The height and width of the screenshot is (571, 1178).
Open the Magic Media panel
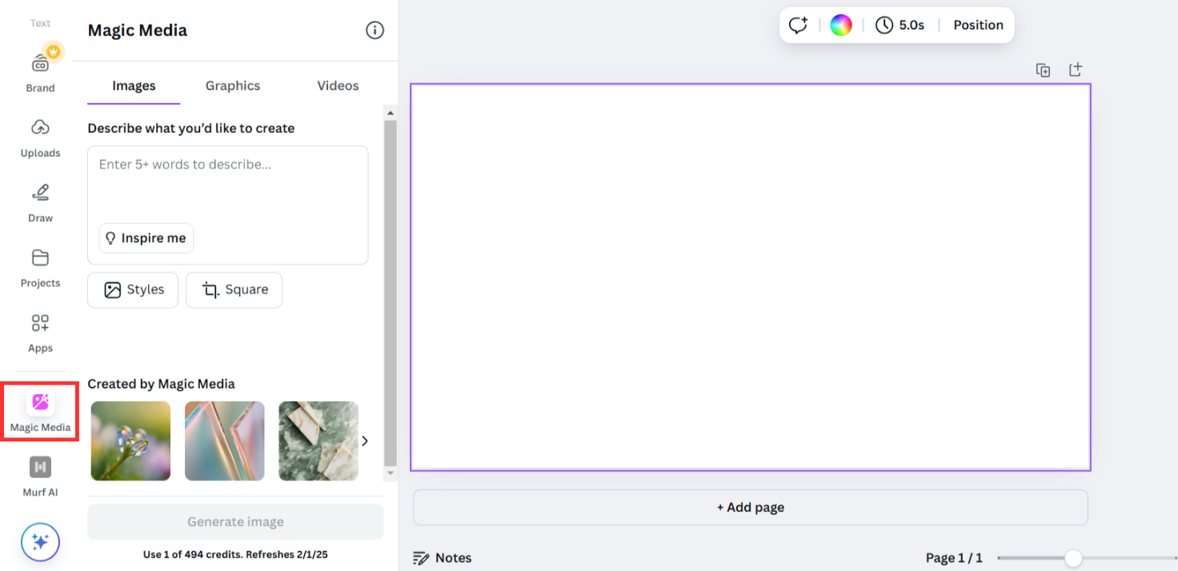click(39, 410)
